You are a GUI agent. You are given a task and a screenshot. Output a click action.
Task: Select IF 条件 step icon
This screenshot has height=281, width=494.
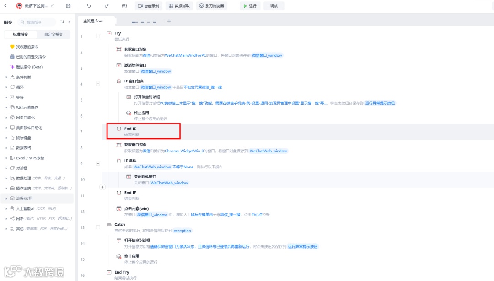pos(119,161)
